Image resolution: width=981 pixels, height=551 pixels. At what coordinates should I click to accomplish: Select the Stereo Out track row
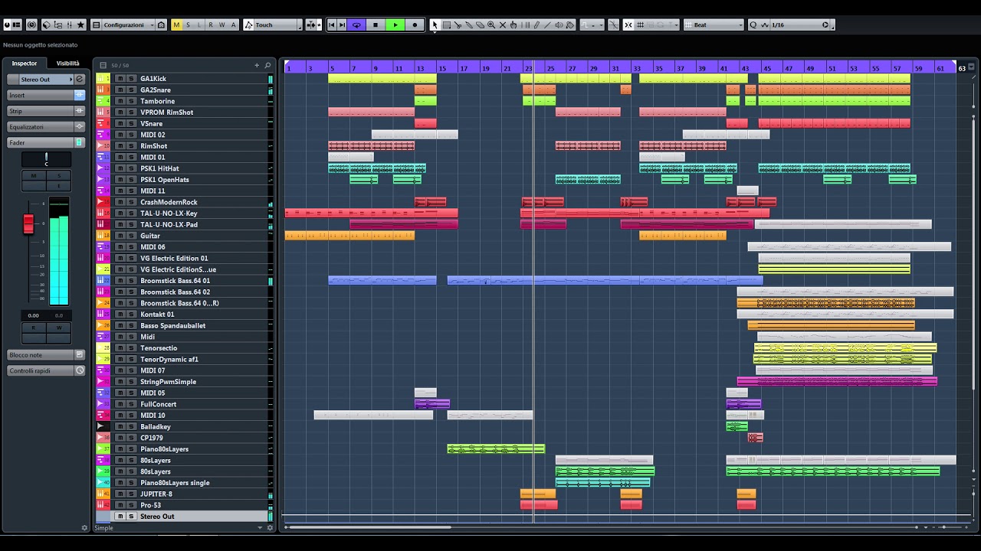(184, 517)
